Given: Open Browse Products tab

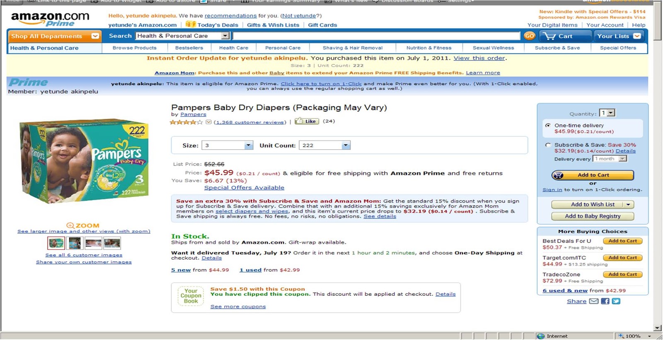Looking at the screenshot, I should (135, 48).
